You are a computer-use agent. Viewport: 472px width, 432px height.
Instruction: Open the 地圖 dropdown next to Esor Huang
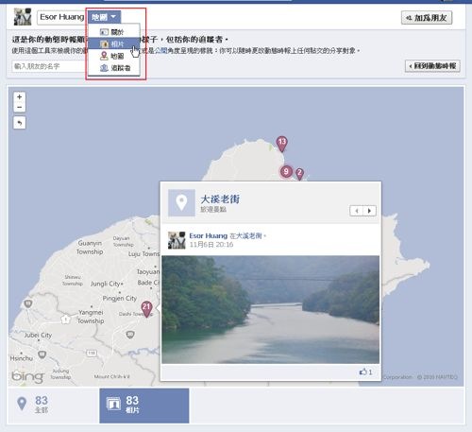coord(104,17)
